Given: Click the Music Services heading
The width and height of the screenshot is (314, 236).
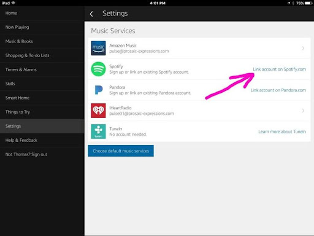Looking at the screenshot, I should [113, 31].
